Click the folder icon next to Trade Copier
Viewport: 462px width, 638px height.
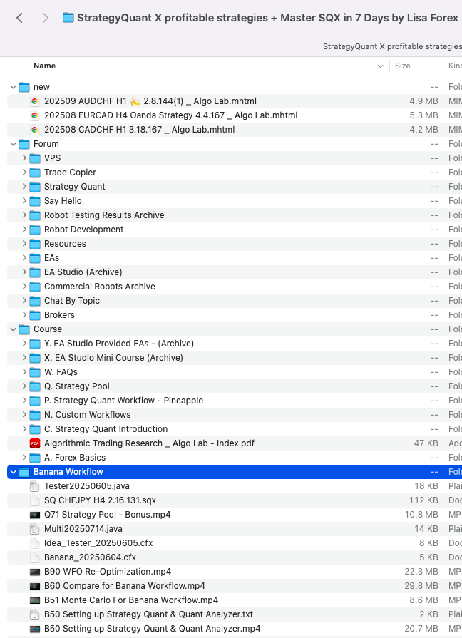(35, 173)
